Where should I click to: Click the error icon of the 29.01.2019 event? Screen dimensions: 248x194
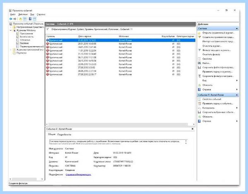pos(48,44)
